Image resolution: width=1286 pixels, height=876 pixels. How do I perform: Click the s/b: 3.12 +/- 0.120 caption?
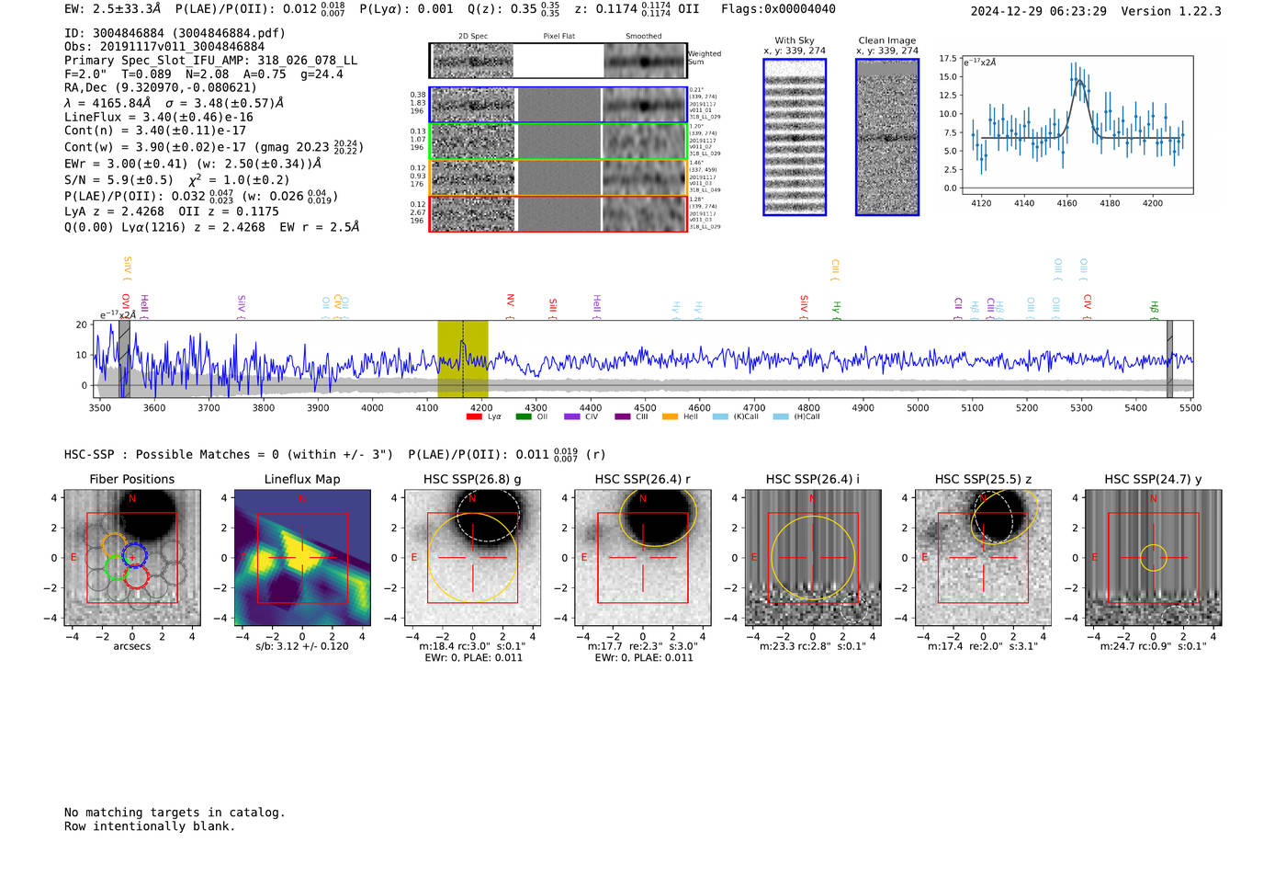pyautogui.click(x=302, y=646)
